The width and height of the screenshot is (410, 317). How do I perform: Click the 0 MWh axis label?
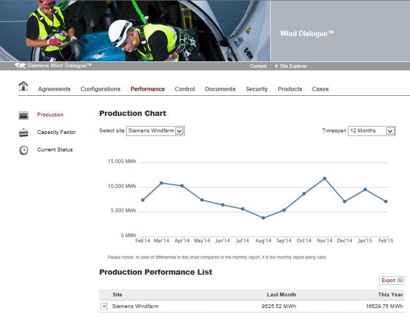[x=128, y=235]
